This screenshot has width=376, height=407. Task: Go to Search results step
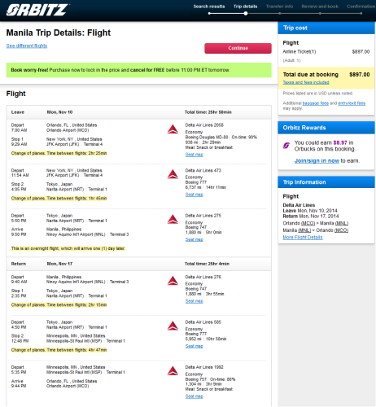pos(209,7)
